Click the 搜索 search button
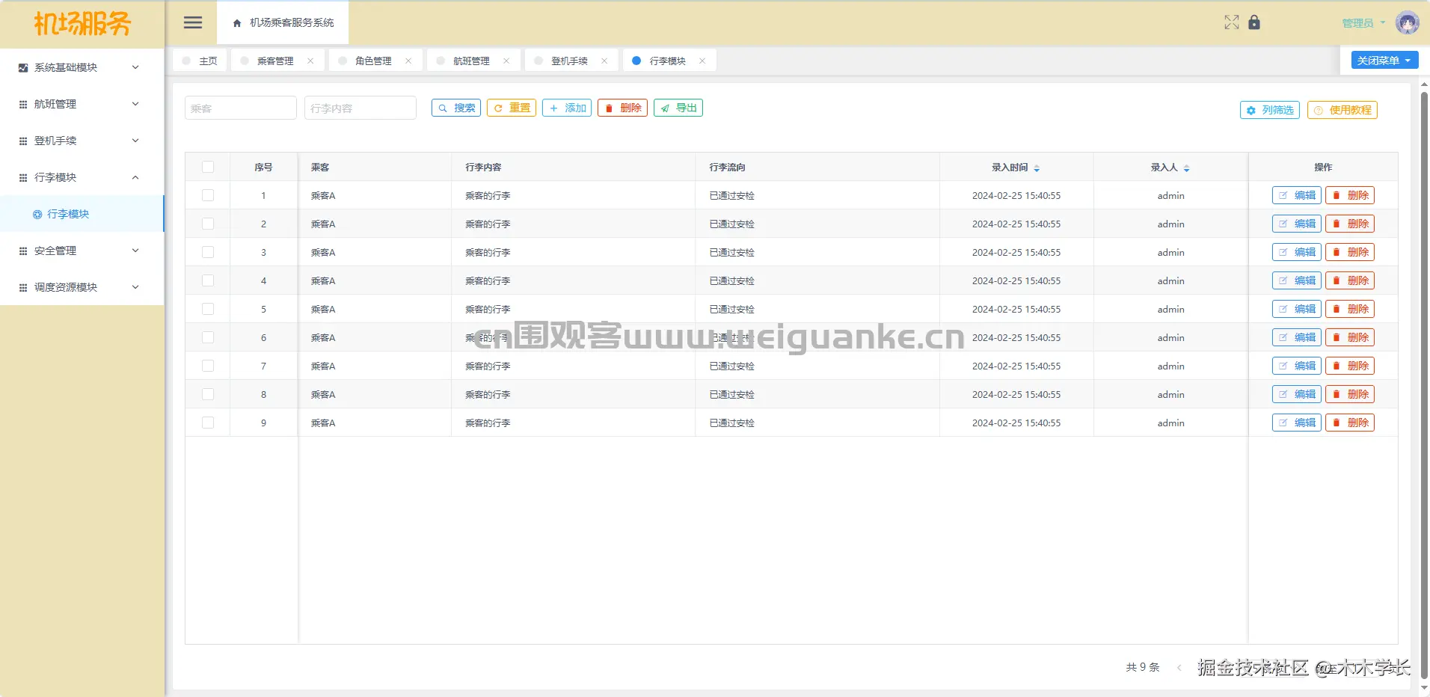1430x697 pixels. click(x=456, y=108)
